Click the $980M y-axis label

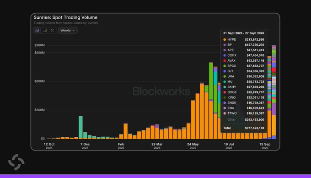[39, 45]
